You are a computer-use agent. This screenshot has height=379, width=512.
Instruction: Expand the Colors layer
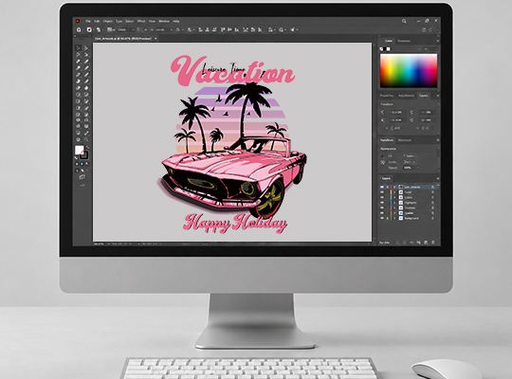pyautogui.click(x=394, y=197)
